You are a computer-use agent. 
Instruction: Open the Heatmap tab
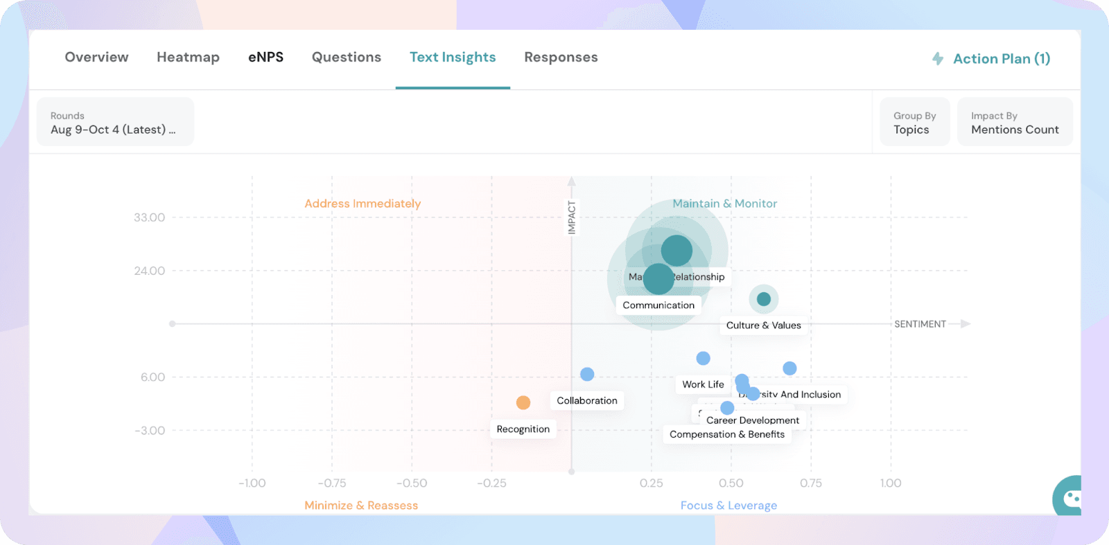point(188,57)
